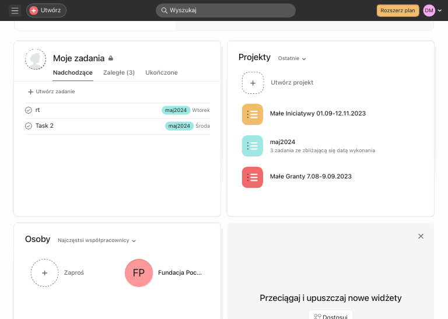This screenshot has height=319, width=448.
Task: Open the teal maj2024 project icon
Action: tap(253, 146)
